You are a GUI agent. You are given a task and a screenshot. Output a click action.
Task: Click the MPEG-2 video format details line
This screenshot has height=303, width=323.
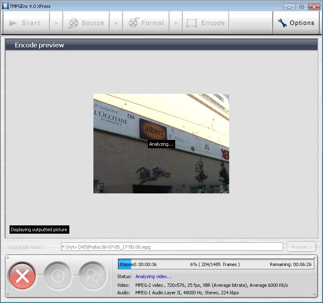(211, 285)
